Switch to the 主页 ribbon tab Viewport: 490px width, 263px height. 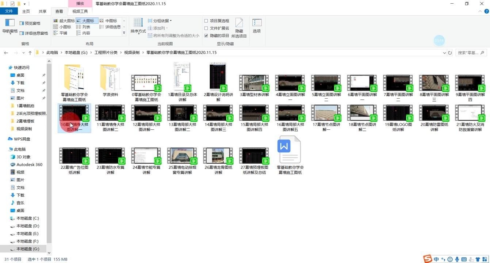pos(26,11)
